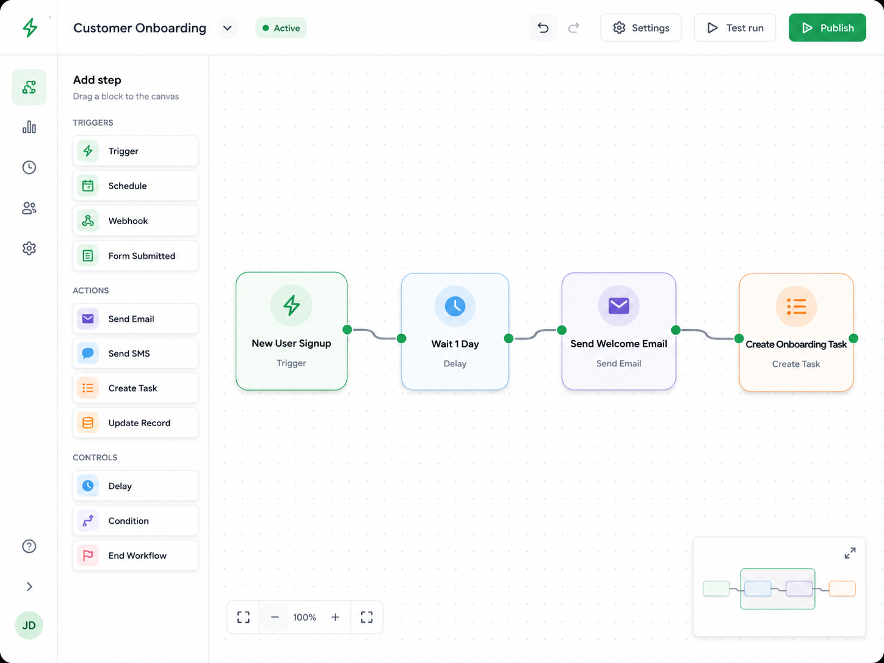Zoom out with the minus button
Viewport: 884px width, 663px height.
[275, 617]
